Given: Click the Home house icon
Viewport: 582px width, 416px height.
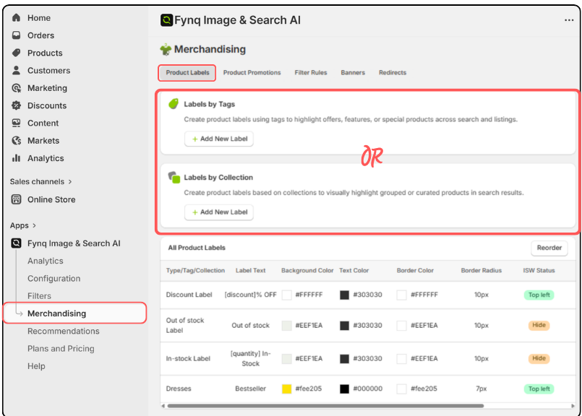Looking at the screenshot, I should pyautogui.click(x=16, y=17).
